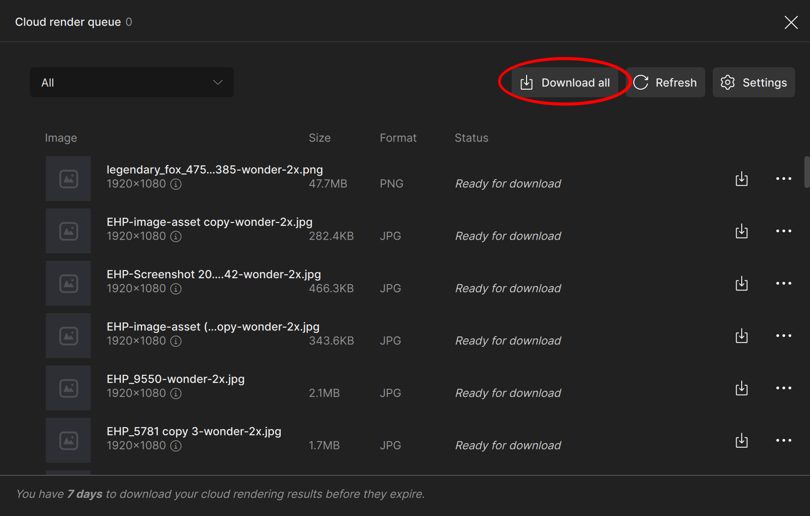Click the vertical scrollbar of the queue list
This screenshot has width=810, height=516.
click(807, 172)
